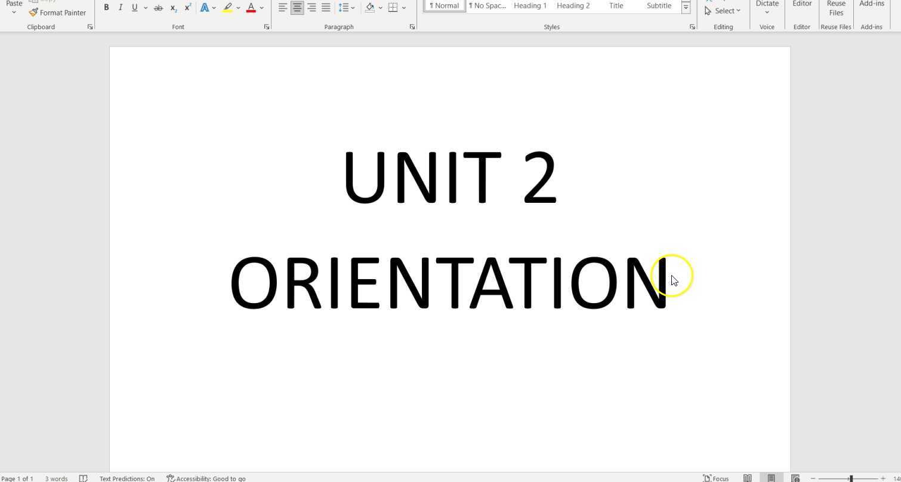Apply the Heading 1 style
Image resolution: width=901 pixels, height=482 pixels.
pyautogui.click(x=530, y=6)
